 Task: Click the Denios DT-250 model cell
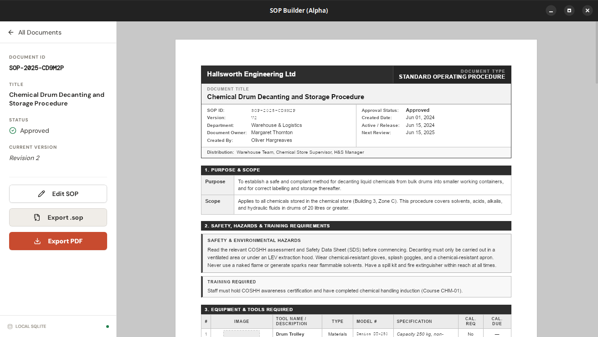tap(372, 334)
